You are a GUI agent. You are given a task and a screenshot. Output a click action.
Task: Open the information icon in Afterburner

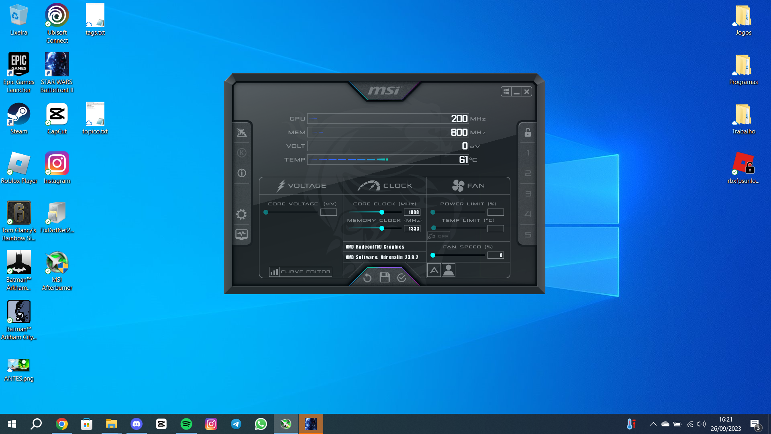(x=241, y=173)
